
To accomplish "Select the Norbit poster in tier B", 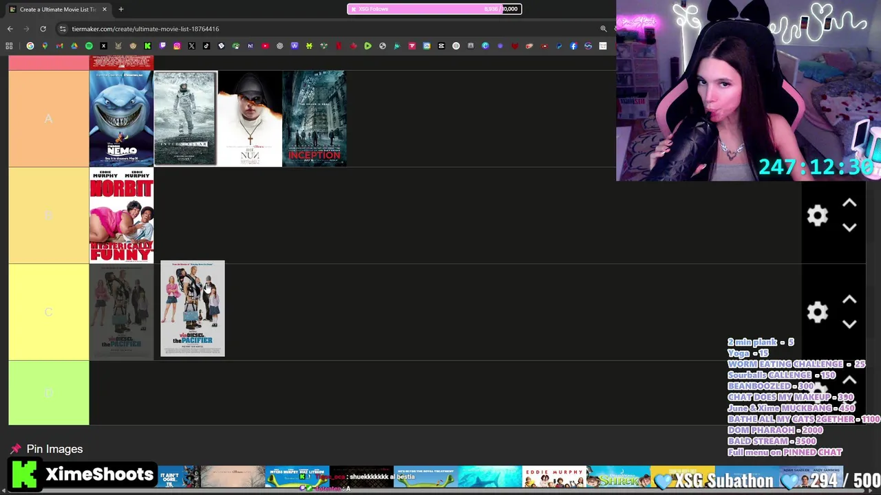I will [x=121, y=215].
